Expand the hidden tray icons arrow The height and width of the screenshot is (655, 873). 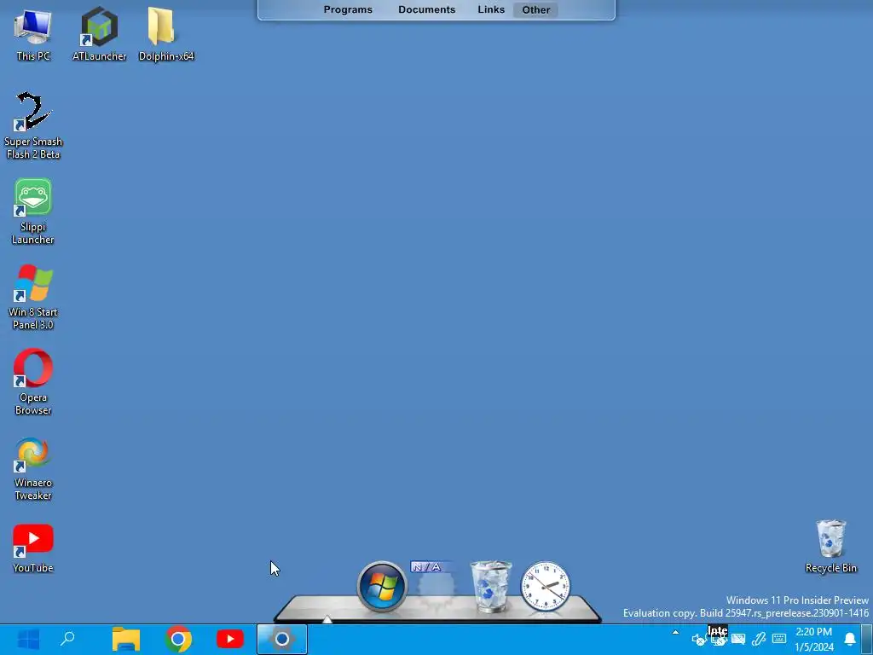(x=675, y=633)
